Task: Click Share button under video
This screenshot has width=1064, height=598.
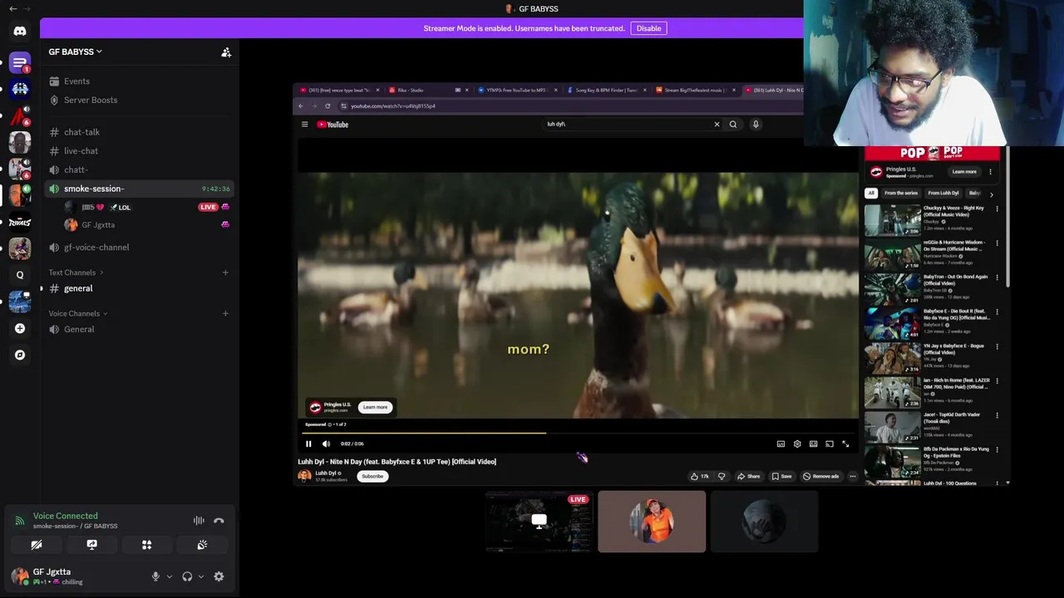Action: coord(749,476)
